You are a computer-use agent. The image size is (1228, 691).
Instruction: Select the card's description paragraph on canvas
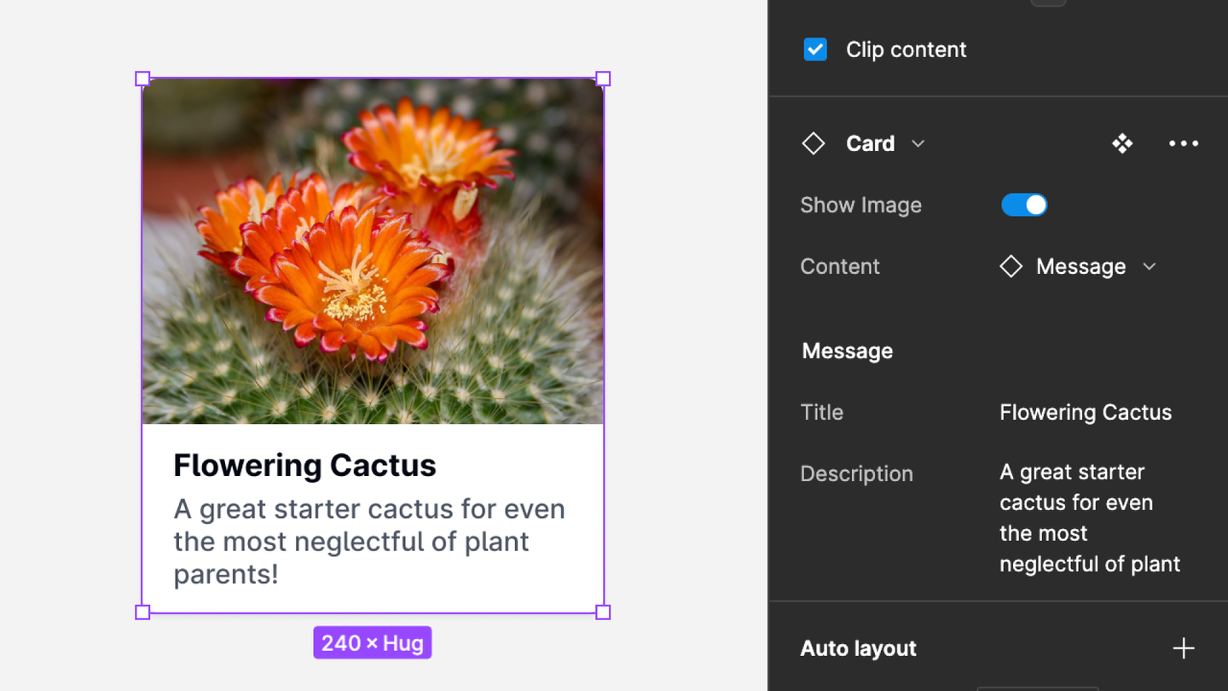pyautogui.click(x=369, y=542)
